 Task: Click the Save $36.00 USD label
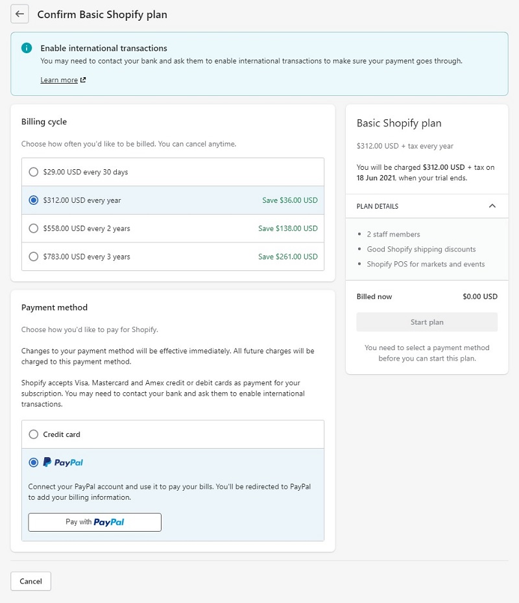pyautogui.click(x=289, y=200)
